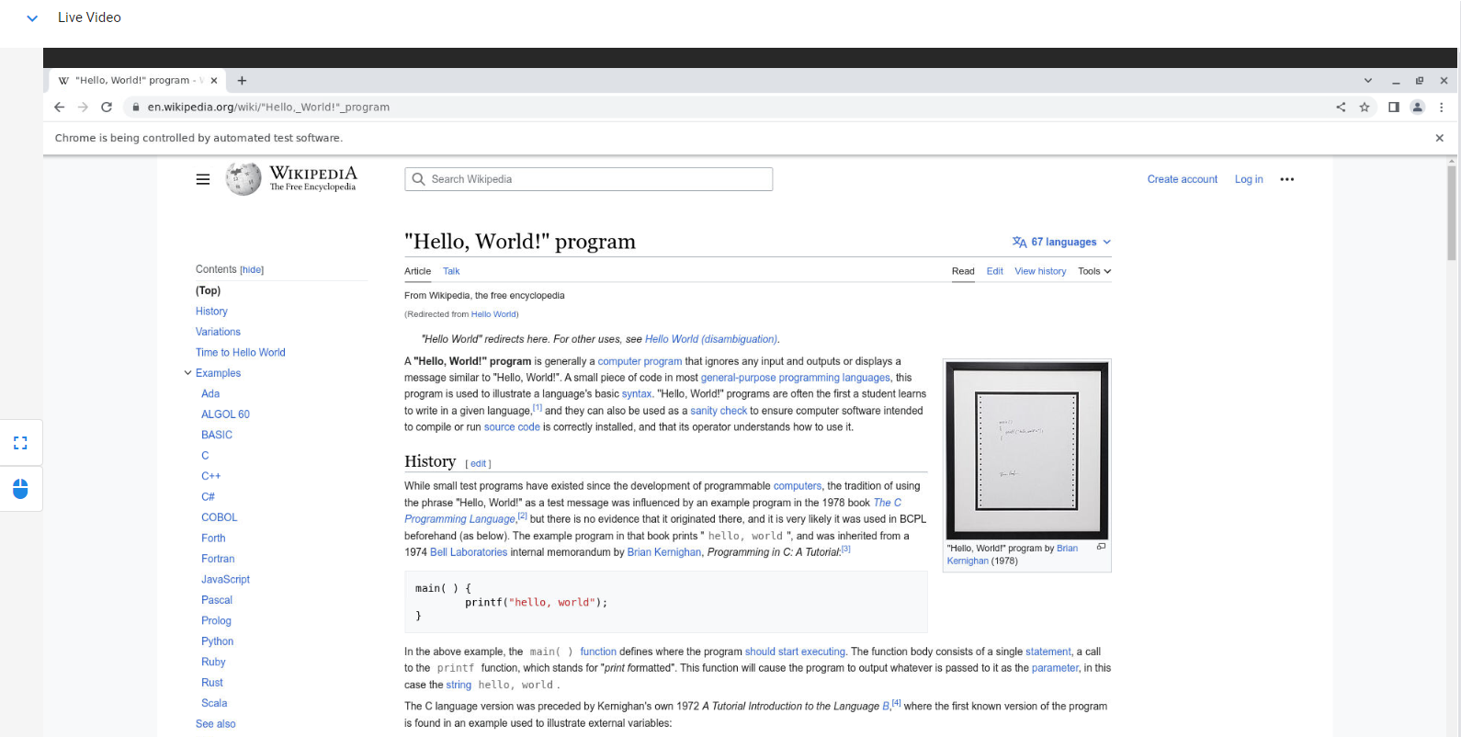
Task: Open Chrome three-dot menu
Action: click(x=1442, y=108)
